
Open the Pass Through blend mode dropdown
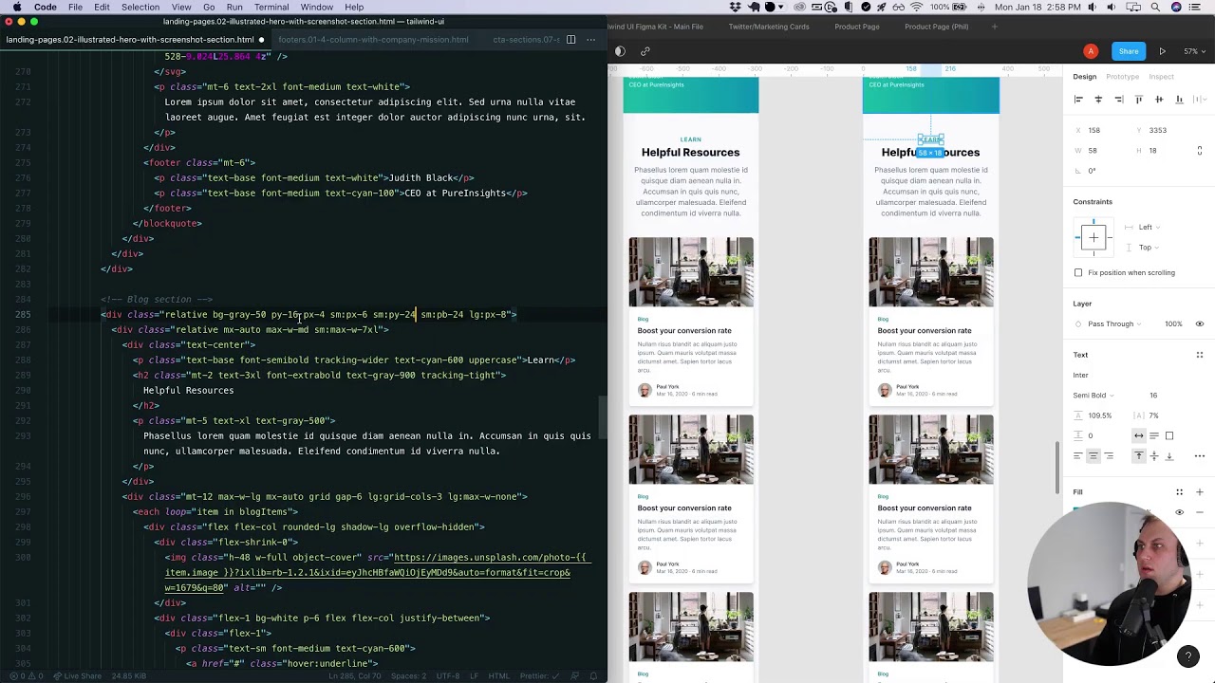(1111, 323)
